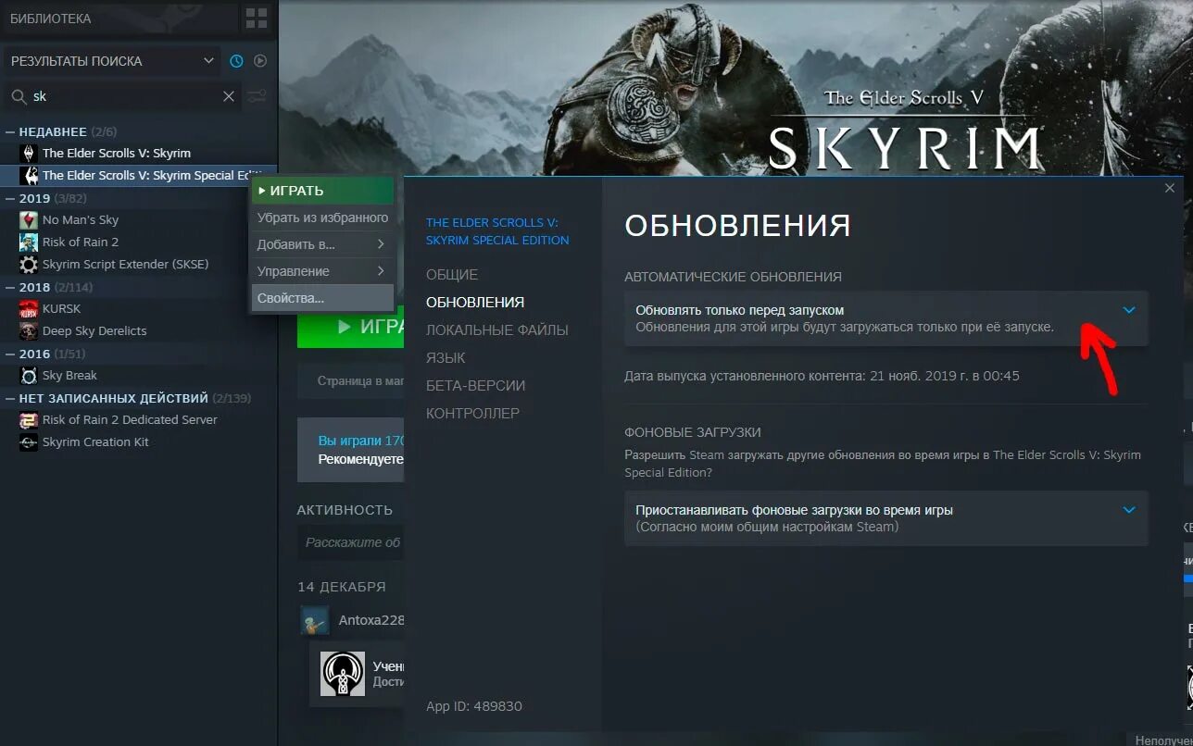Select No Man's Sky in library
The height and width of the screenshot is (746, 1193).
click(139, 219)
